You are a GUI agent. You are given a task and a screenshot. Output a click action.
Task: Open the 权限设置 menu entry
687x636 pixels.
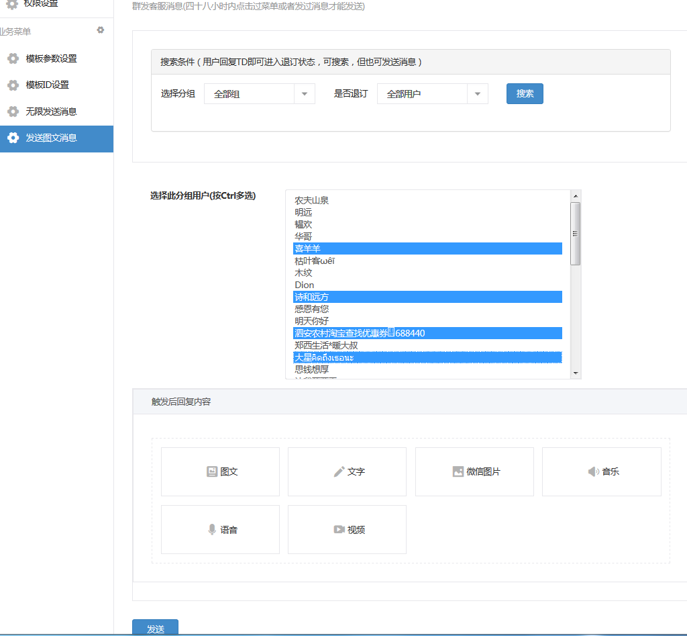coord(56,4)
